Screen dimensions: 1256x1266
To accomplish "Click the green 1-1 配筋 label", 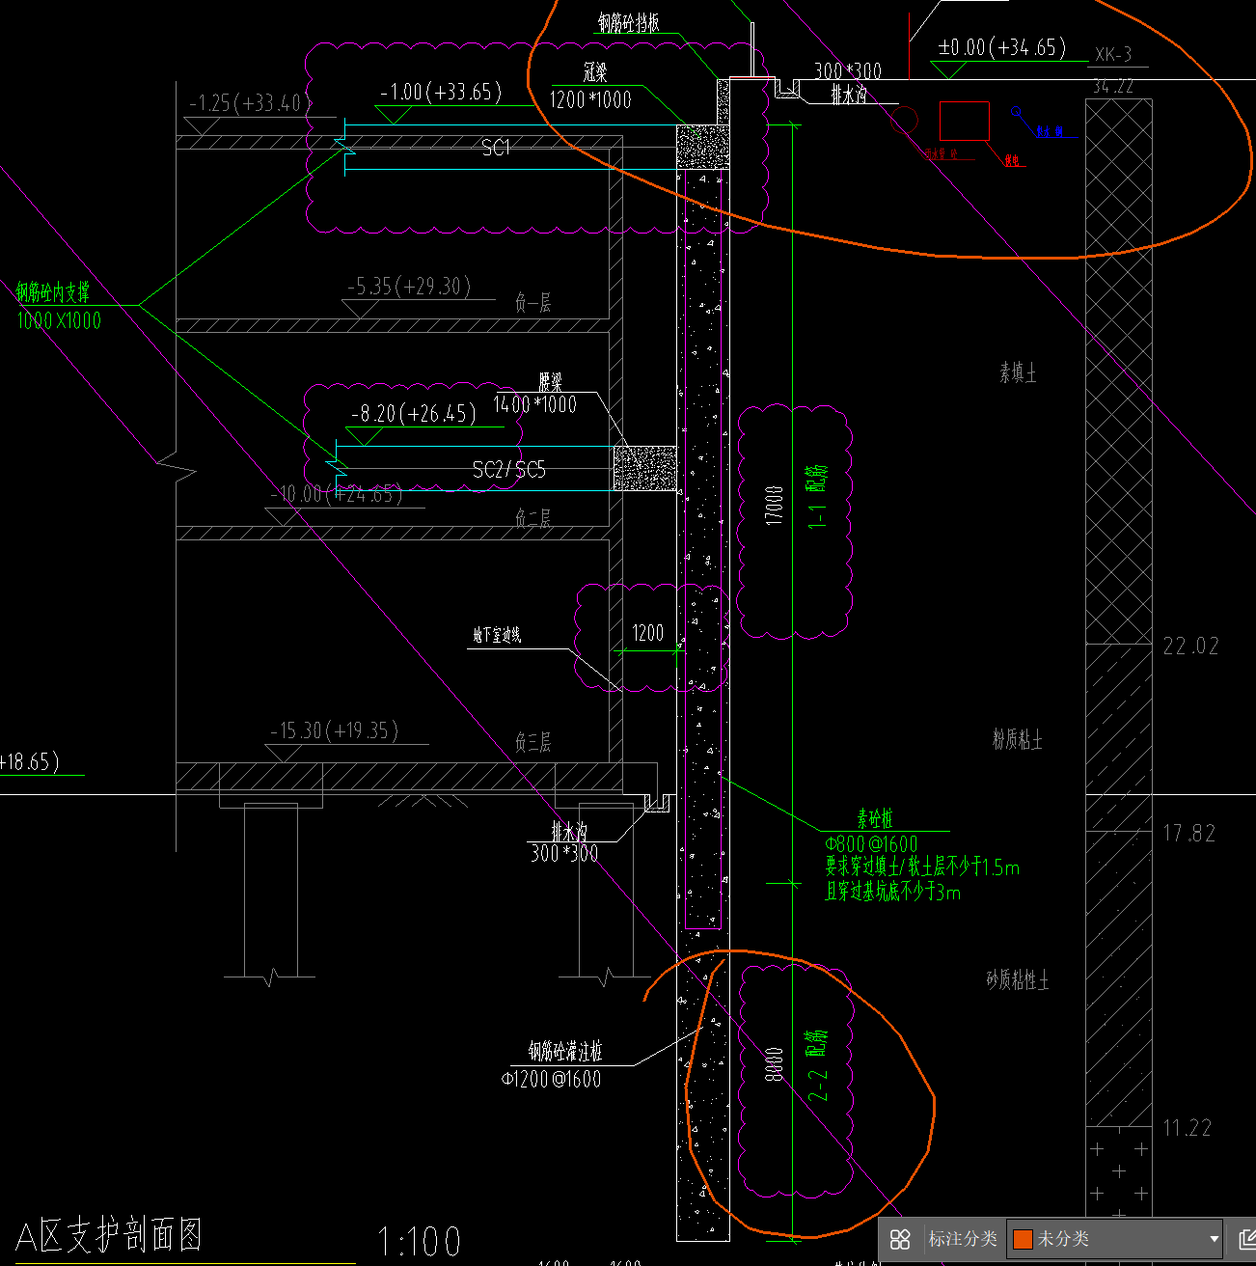I will click(x=817, y=496).
